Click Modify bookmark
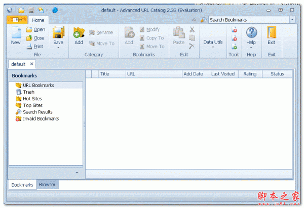The width and height of the screenshot is (304, 208). pyautogui.click(x=149, y=29)
